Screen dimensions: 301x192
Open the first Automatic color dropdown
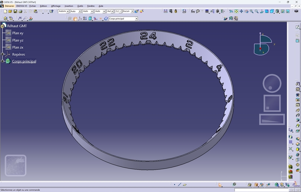[67, 11]
